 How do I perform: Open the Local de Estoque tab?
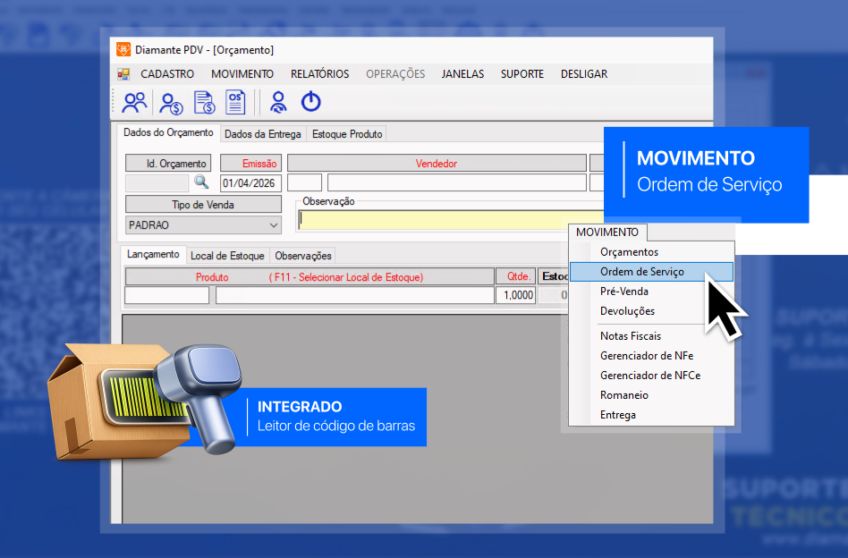pos(227,256)
